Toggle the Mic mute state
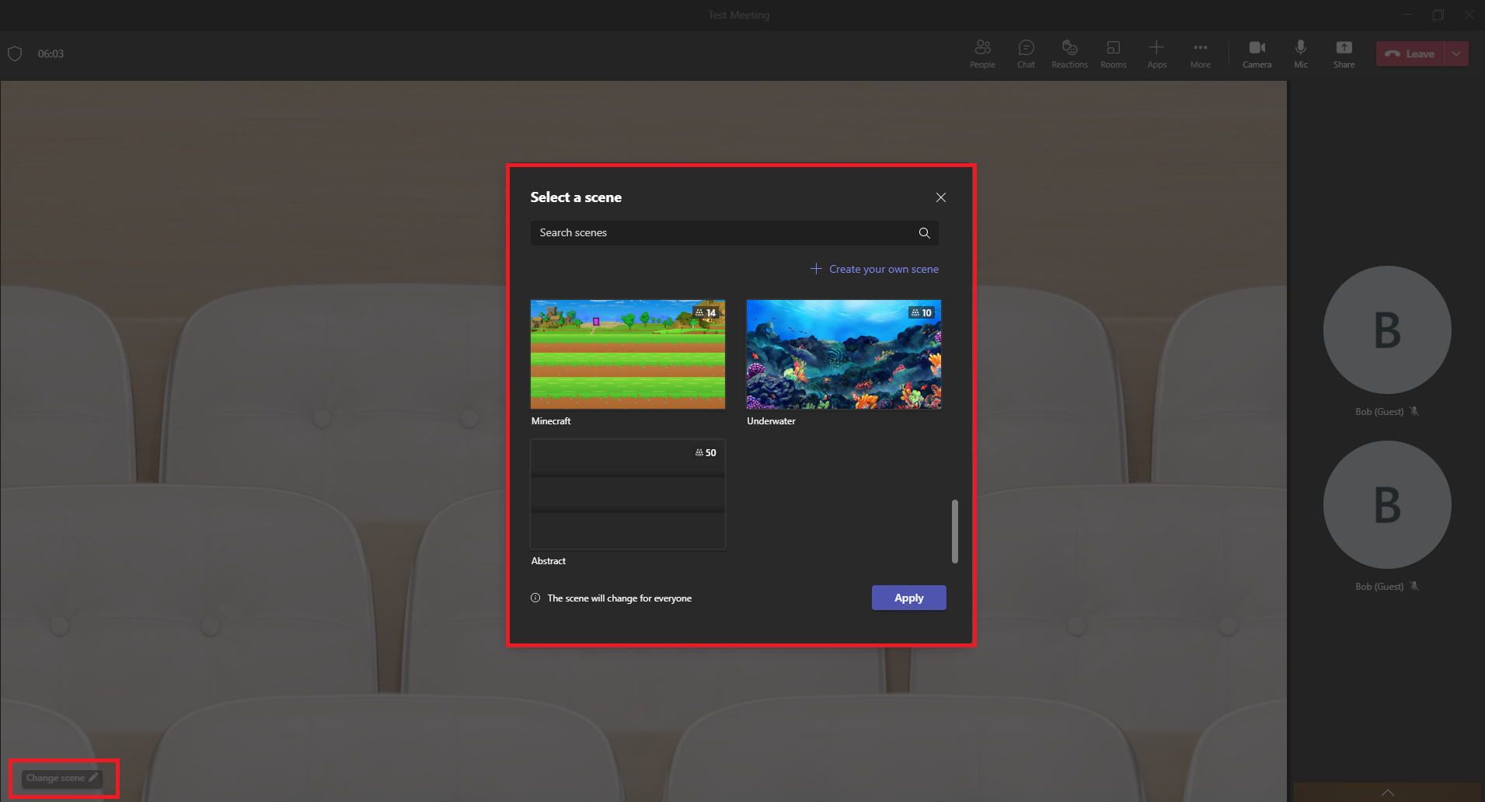Screen dimensions: 1485x802 [x=1300, y=54]
